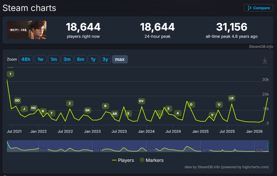Click the marker labeled 2
The image size is (277, 176).
70,103
